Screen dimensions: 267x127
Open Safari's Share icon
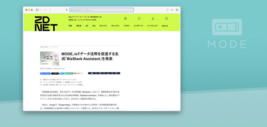[x=167, y=10]
